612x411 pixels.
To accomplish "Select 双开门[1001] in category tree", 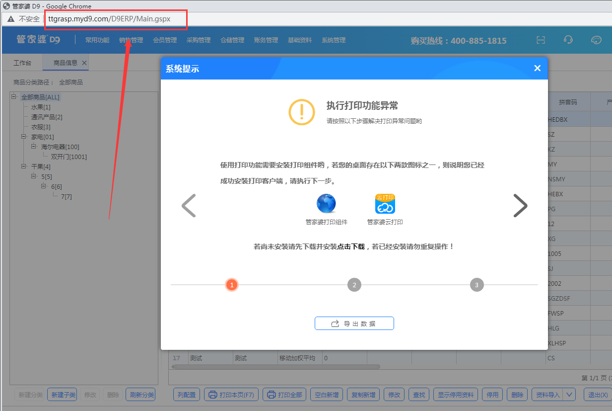I will 68,157.
